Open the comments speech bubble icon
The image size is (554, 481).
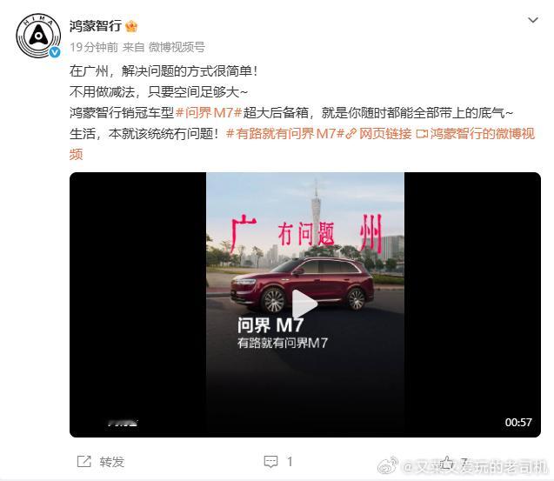[x=271, y=462]
